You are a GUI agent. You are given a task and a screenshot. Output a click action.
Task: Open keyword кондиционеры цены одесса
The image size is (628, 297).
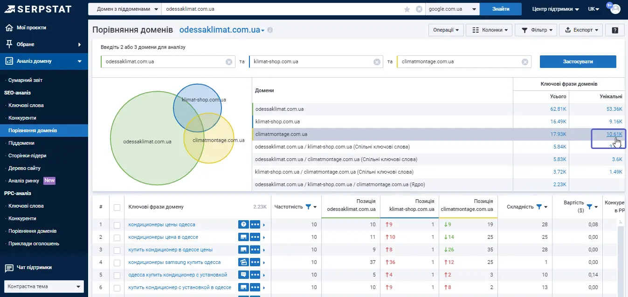click(162, 225)
